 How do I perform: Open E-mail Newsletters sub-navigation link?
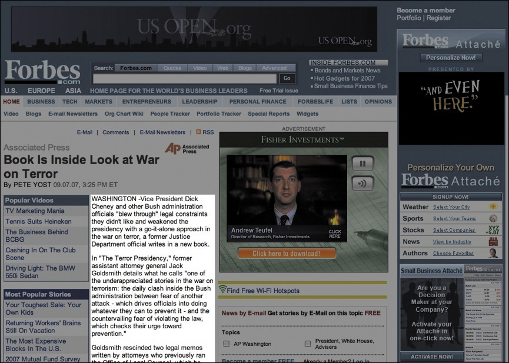point(73,114)
